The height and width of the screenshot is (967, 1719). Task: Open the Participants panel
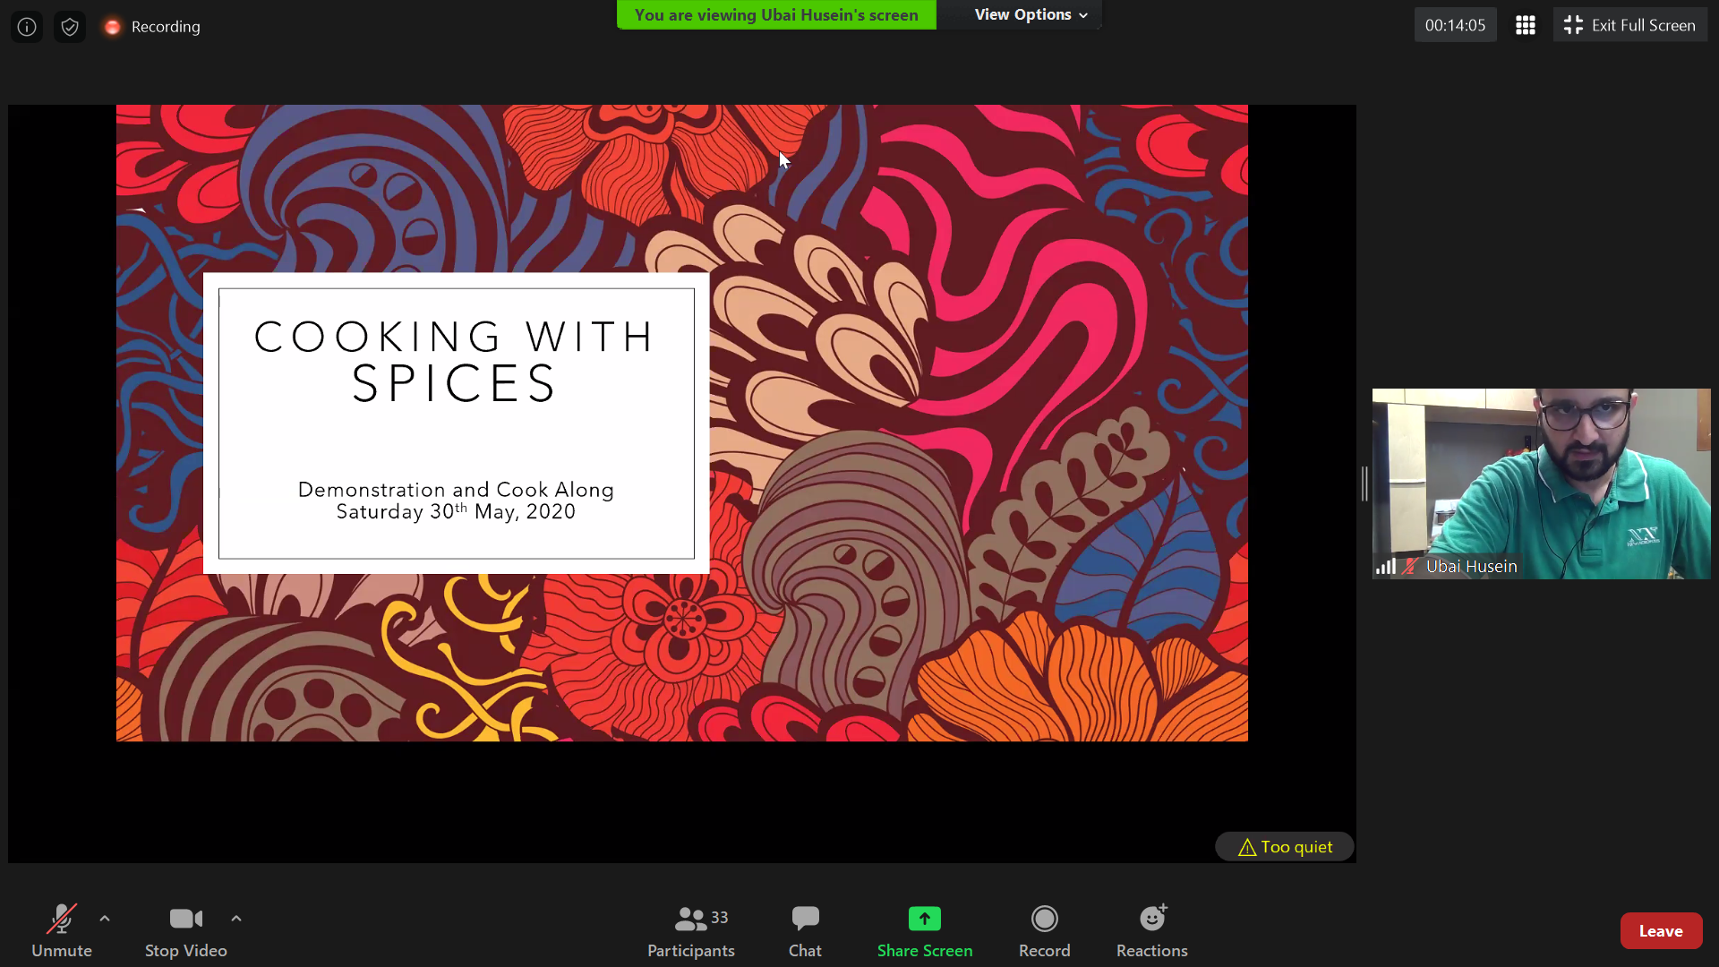690,931
